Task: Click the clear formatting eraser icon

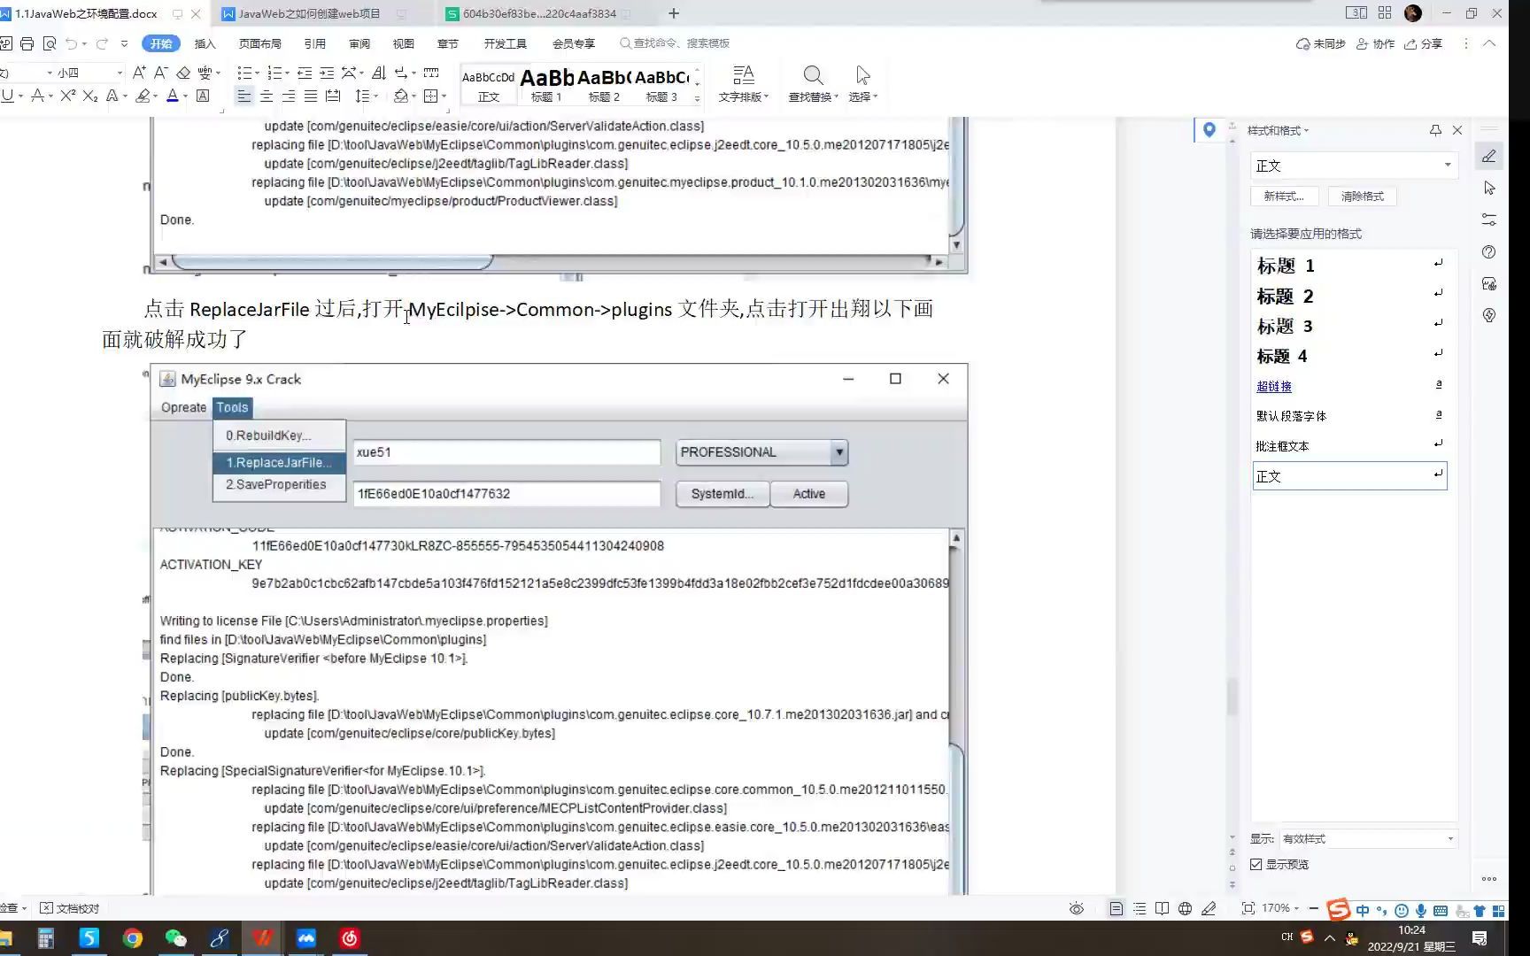Action: click(x=183, y=73)
